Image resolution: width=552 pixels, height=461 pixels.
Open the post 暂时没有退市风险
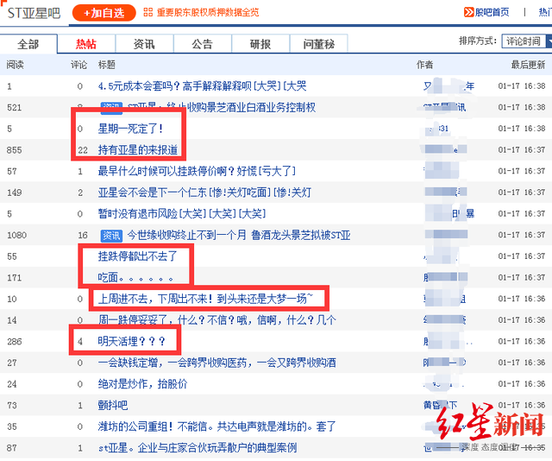182,213
